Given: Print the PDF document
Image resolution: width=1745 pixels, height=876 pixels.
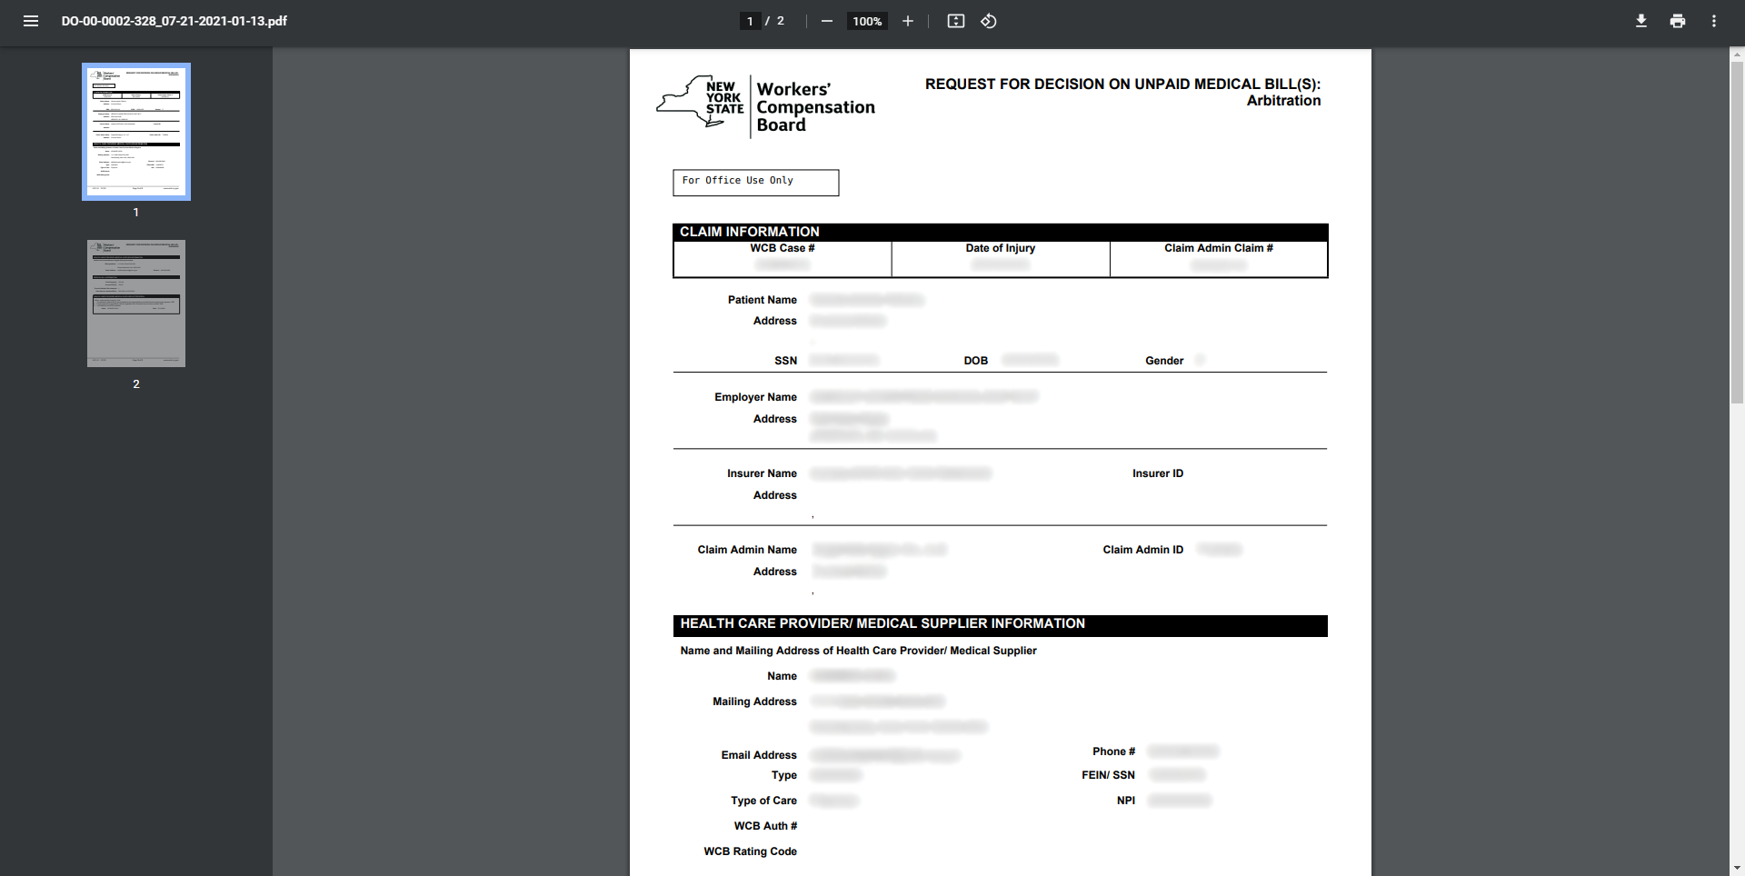Looking at the screenshot, I should point(1677,21).
